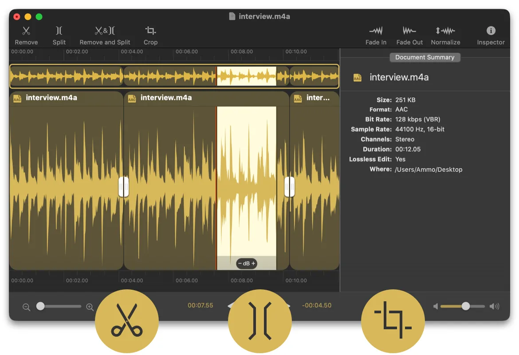Click current time 00:07.55 display
The image size is (519, 355).
200,305
